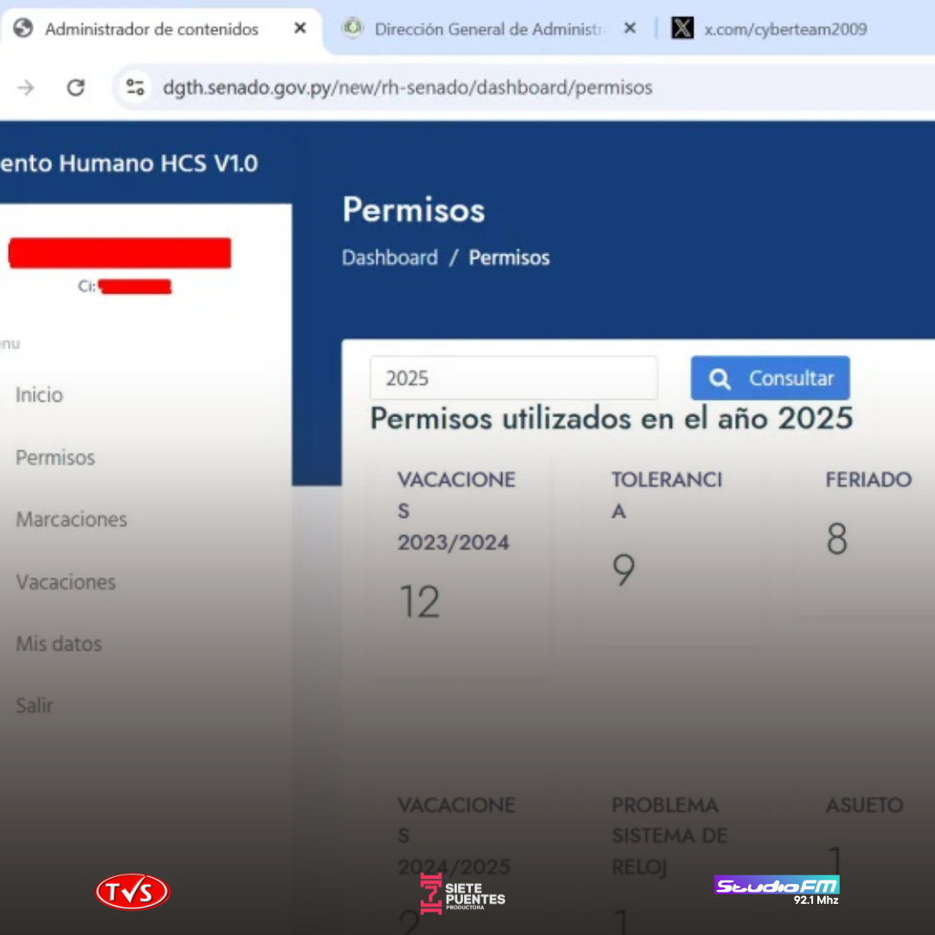Click the red TVS logo
The height and width of the screenshot is (935, 935).
(x=132, y=892)
